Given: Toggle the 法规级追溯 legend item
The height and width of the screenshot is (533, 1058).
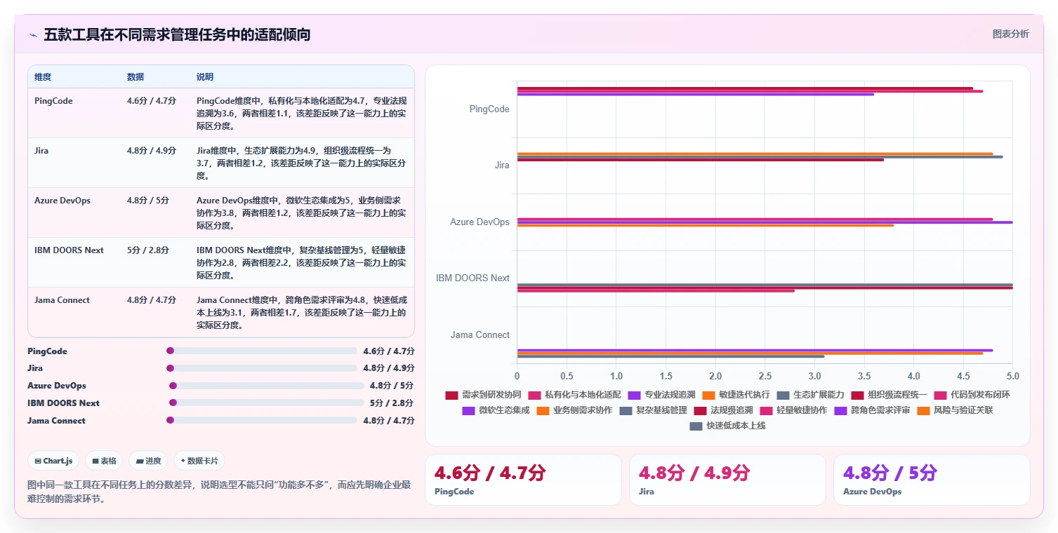Looking at the screenshot, I should tap(723, 410).
